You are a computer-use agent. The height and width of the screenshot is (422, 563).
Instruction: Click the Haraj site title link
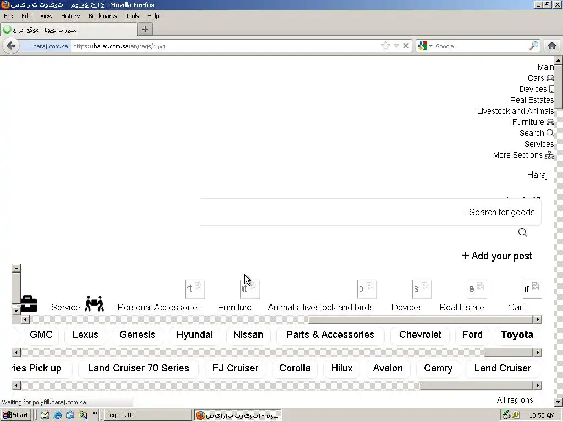click(x=537, y=175)
